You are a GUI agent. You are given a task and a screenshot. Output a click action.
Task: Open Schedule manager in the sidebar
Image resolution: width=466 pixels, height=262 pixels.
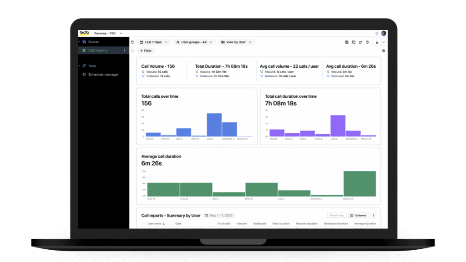[x=103, y=75]
